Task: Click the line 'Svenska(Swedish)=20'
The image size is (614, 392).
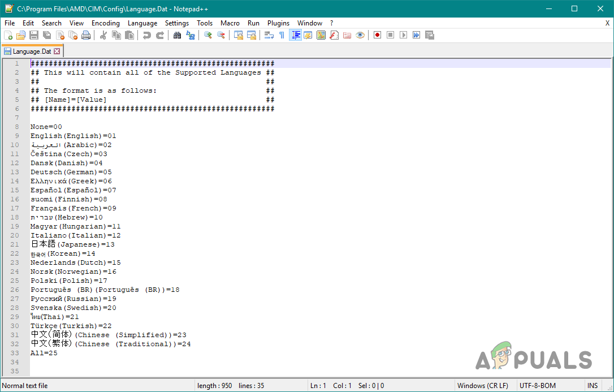Action: (73, 308)
